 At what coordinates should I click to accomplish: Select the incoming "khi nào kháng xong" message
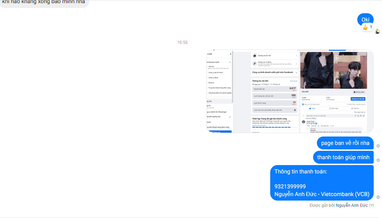pos(44,3)
